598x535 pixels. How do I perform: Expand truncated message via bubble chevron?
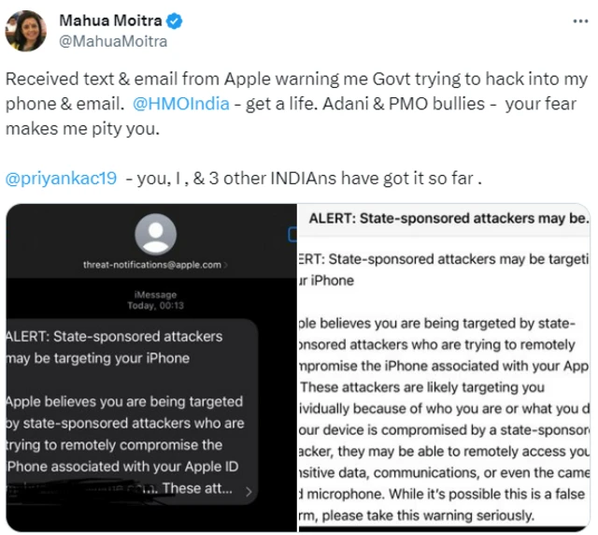(x=249, y=489)
